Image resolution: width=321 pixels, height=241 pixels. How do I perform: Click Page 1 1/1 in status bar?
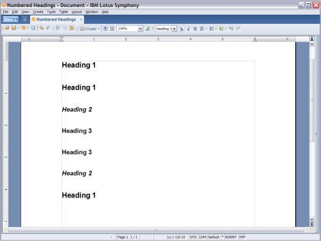127,237
